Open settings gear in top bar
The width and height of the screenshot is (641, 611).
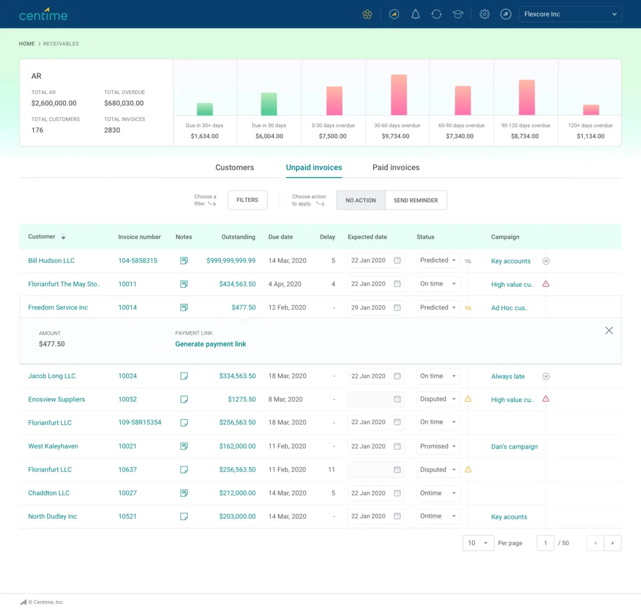coord(484,14)
